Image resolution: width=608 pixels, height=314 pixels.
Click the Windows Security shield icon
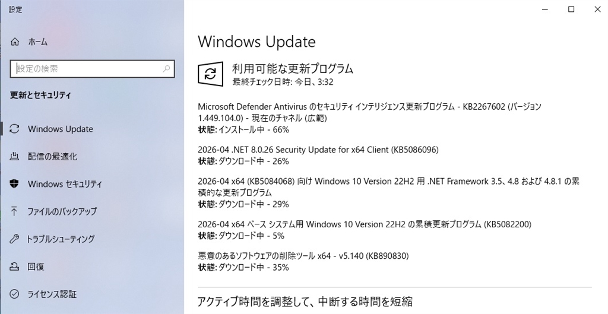click(x=15, y=184)
